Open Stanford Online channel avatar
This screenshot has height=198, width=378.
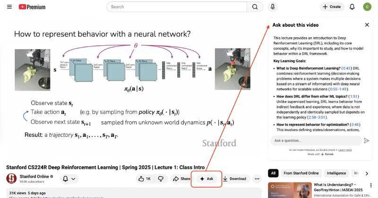11,179
